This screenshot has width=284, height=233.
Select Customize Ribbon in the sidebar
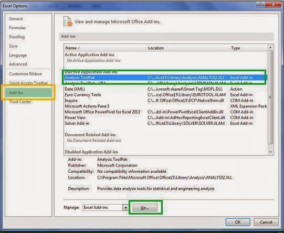coord(26,74)
